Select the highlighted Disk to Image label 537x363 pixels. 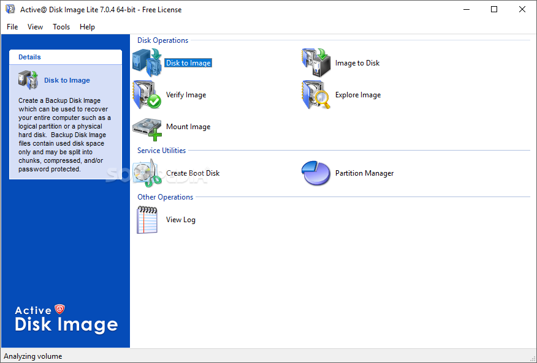coord(188,63)
